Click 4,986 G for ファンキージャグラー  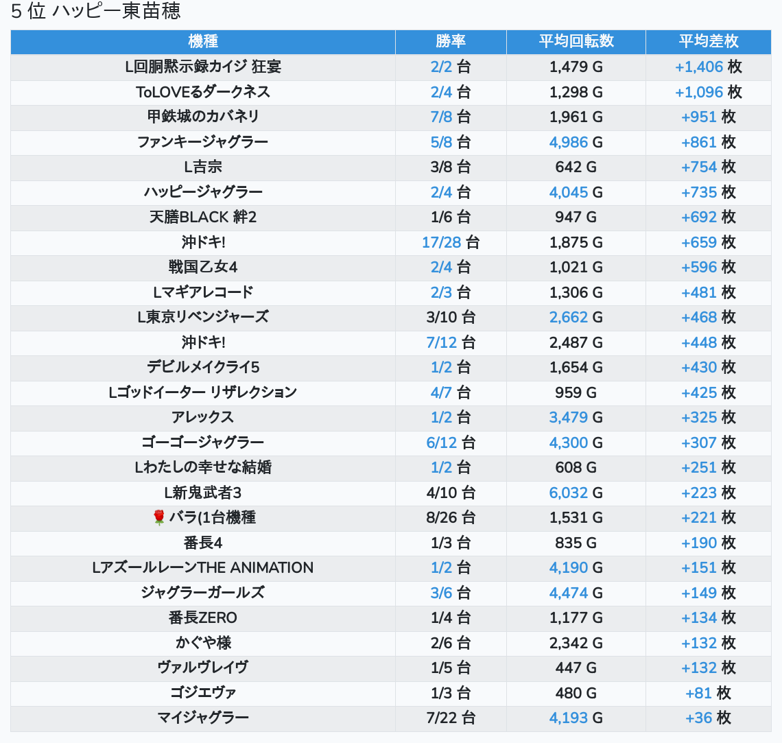tap(569, 142)
